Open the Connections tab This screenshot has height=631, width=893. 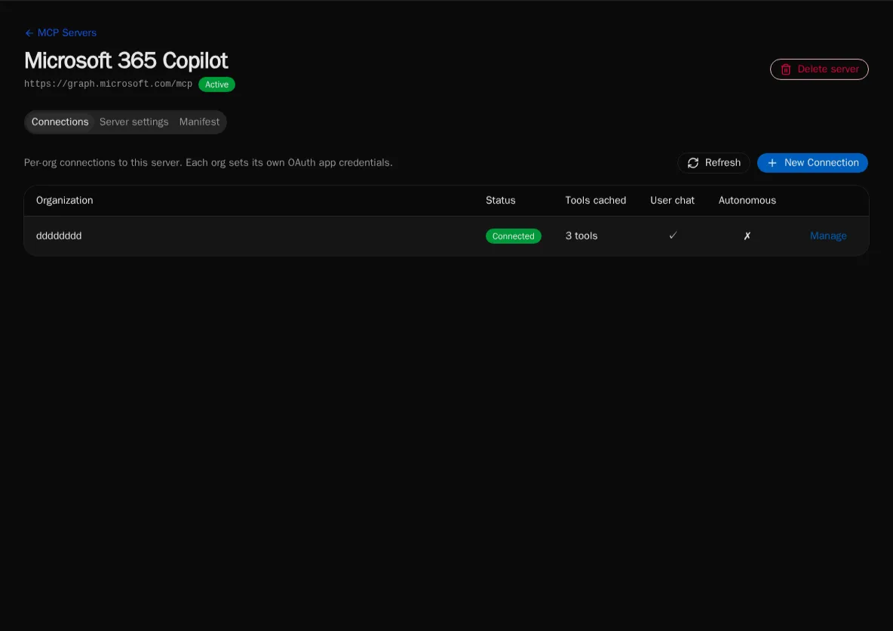[x=60, y=122]
